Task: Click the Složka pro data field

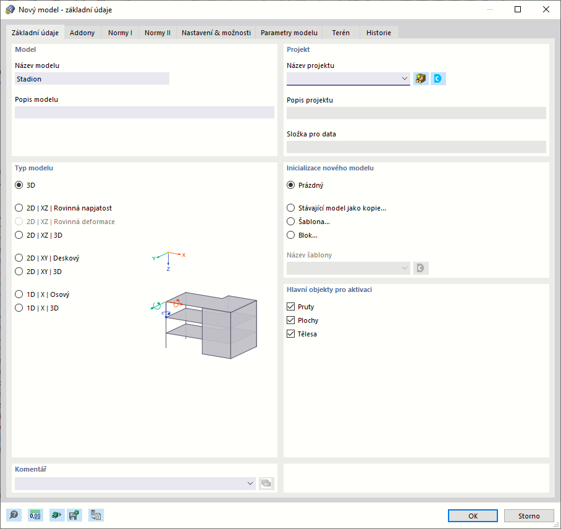Action: [416, 147]
